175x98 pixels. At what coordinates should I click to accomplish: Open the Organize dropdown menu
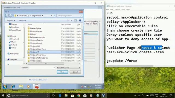(11, 20)
